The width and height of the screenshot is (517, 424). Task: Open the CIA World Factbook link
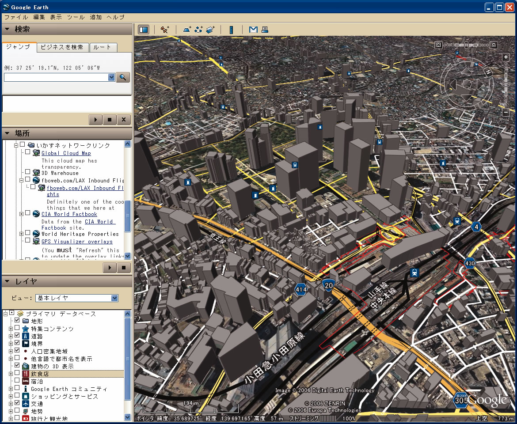(69, 214)
